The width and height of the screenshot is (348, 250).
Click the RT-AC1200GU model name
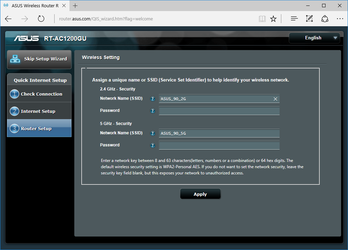[65, 39]
